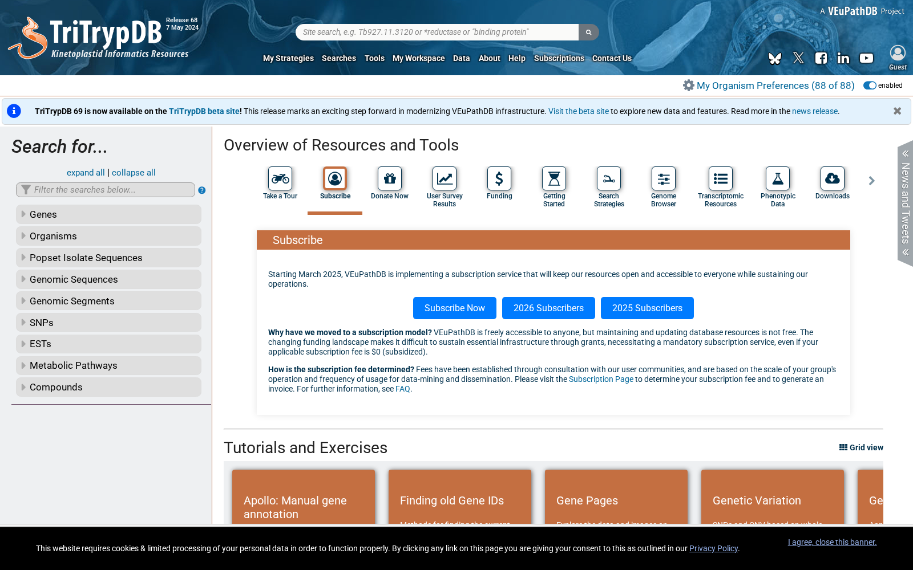Select the Subscribe resource icon
The image size is (913, 570).
coord(335,178)
